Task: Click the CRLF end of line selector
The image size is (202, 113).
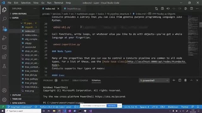Action: (163, 107)
